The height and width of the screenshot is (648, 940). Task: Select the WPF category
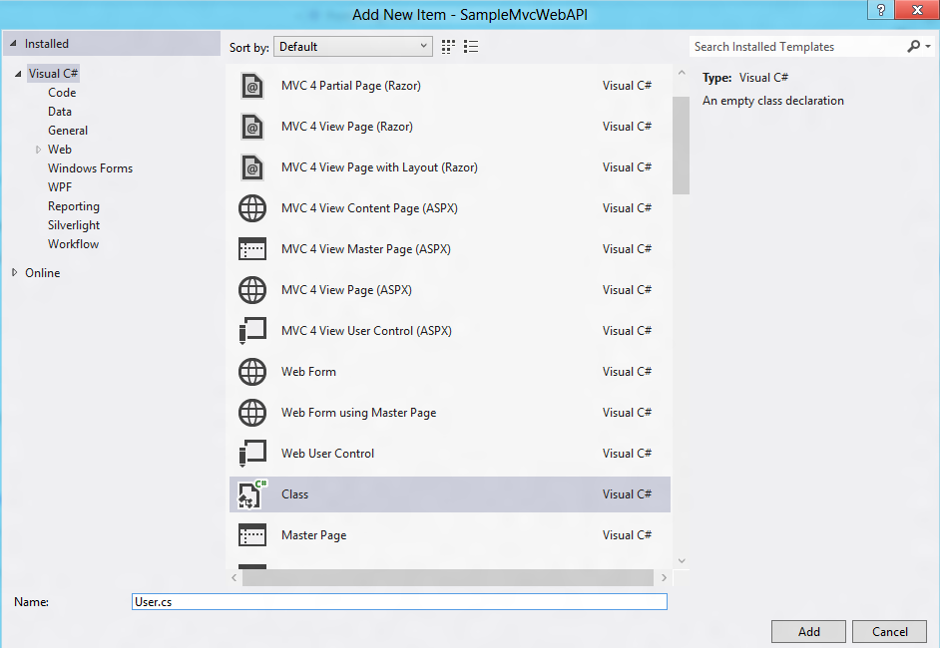[59, 187]
